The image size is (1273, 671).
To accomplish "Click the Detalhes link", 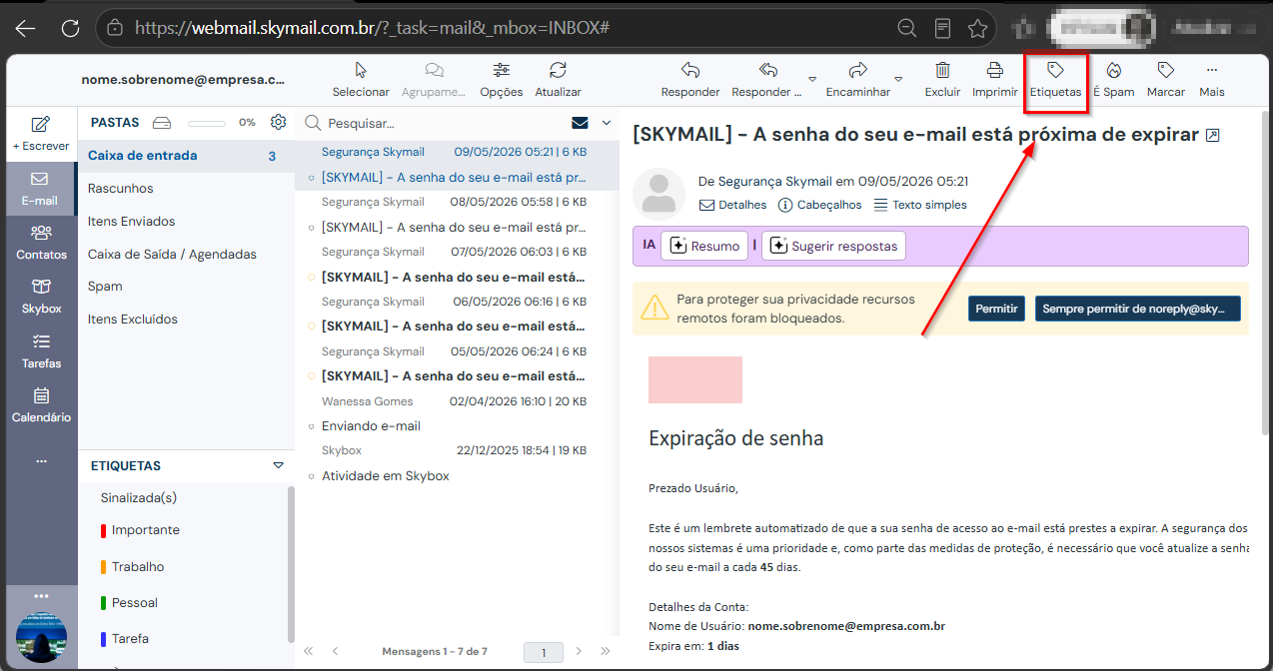I will (x=733, y=205).
